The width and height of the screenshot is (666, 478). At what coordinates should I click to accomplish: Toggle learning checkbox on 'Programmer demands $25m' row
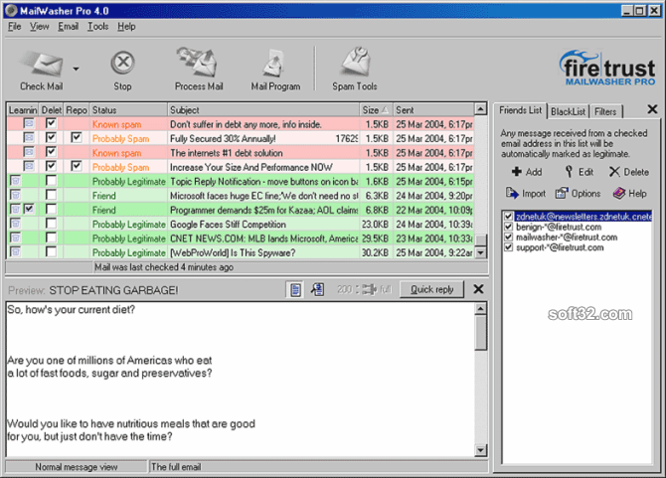(29, 209)
